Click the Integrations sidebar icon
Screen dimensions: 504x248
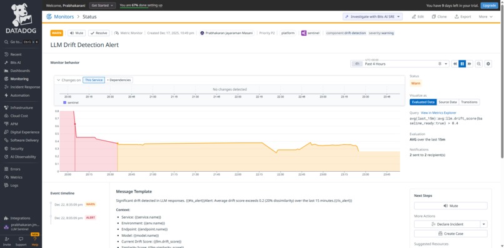point(6,218)
